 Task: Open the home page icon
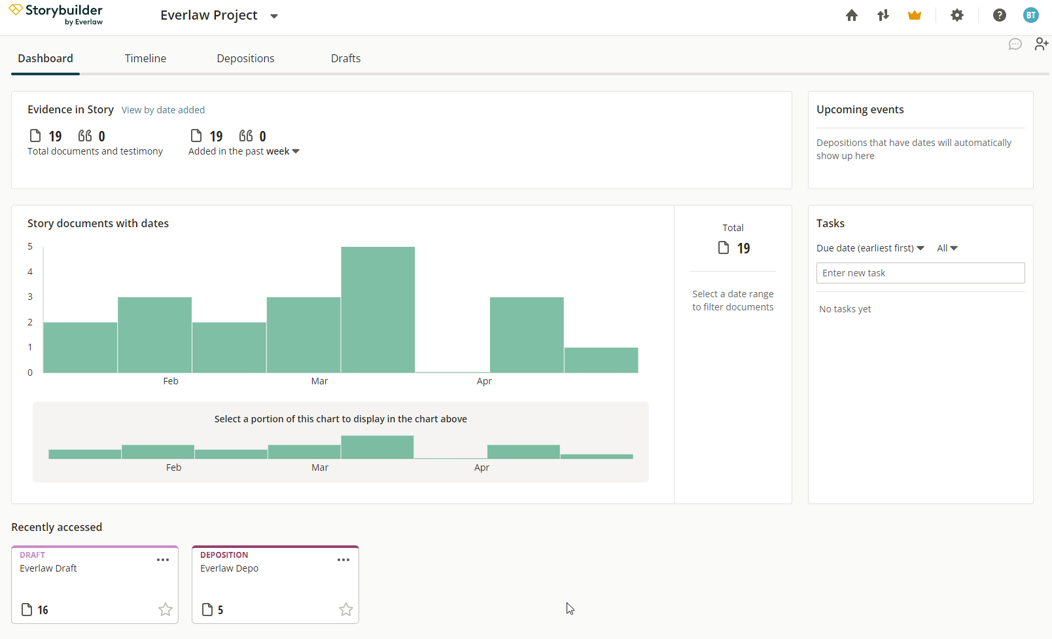coord(851,15)
